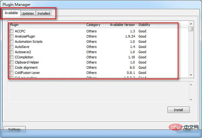Click plugin list scrollbar up arrow
This screenshot has width=202, height=138.
(x=191, y=24)
